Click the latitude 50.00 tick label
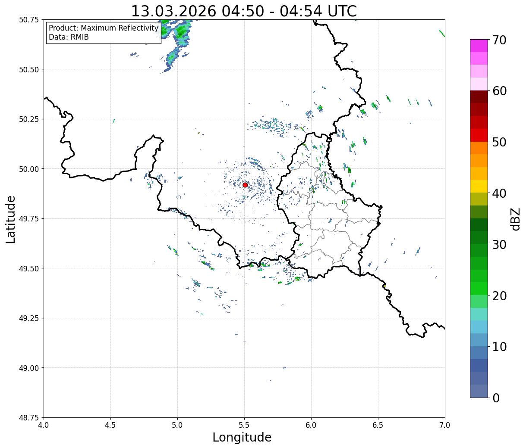The width and height of the screenshot is (526, 448). (29, 169)
